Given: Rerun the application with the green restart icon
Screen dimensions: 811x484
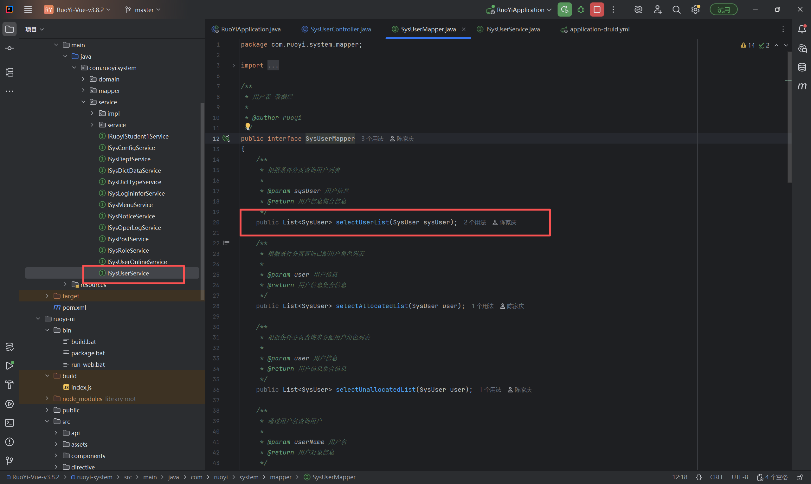Looking at the screenshot, I should [x=564, y=10].
